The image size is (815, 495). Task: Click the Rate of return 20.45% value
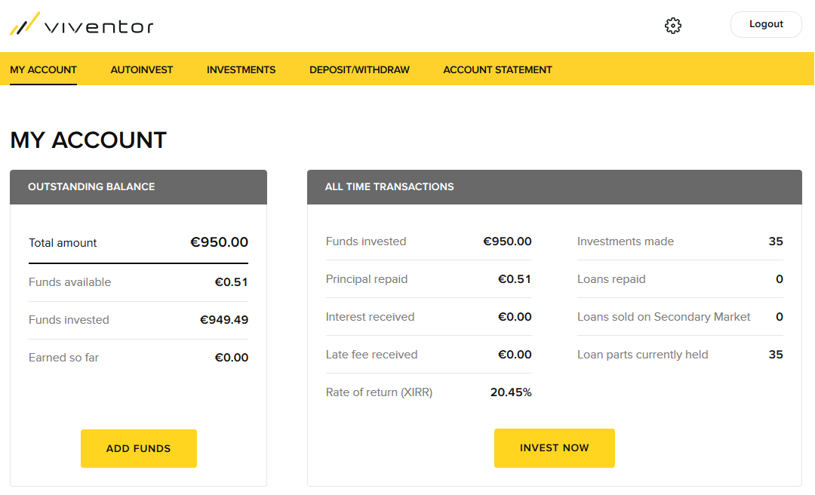click(511, 392)
